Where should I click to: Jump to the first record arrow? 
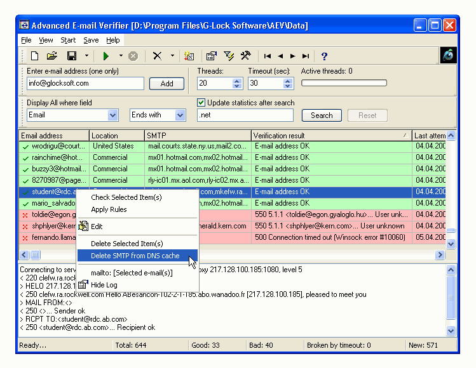(x=268, y=56)
